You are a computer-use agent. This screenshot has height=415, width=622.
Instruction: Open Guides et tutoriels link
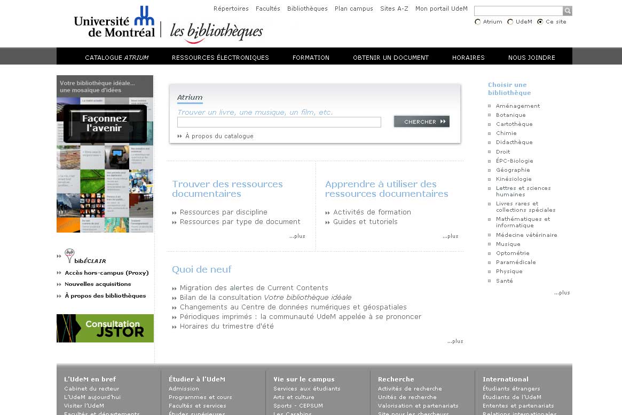click(365, 221)
